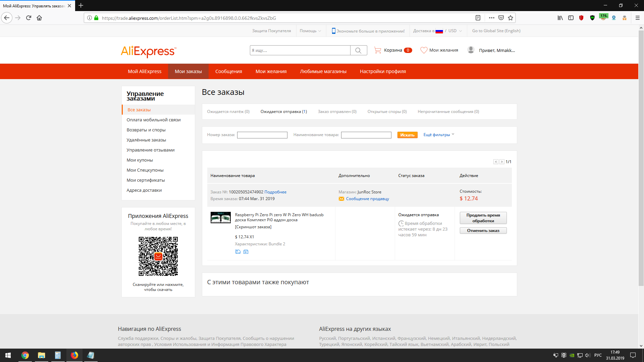Select the Мои заказы tab

pyautogui.click(x=188, y=71)
